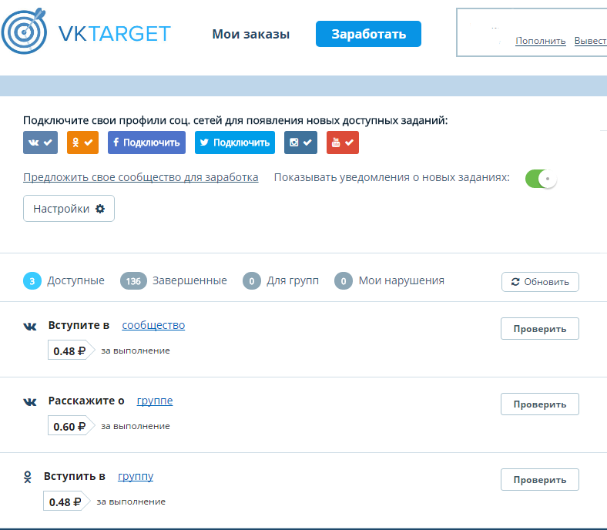Click the connected Odnoklassniki profile button
The width and height of the screenshot is (607, 530).
tap(83, 143)
